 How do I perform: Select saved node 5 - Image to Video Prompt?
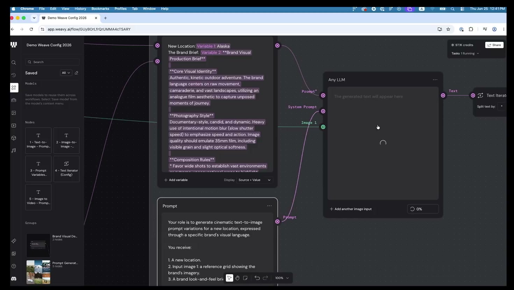click(38, 197)
